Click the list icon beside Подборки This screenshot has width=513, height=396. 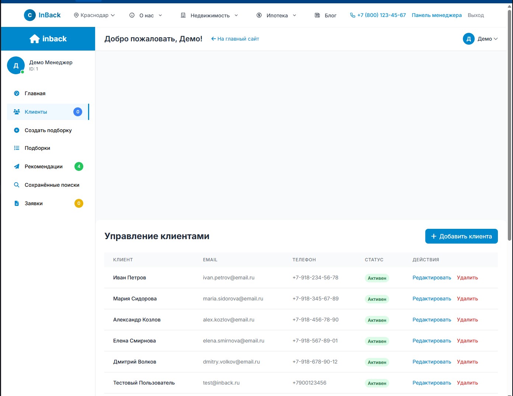coord(17,148)
